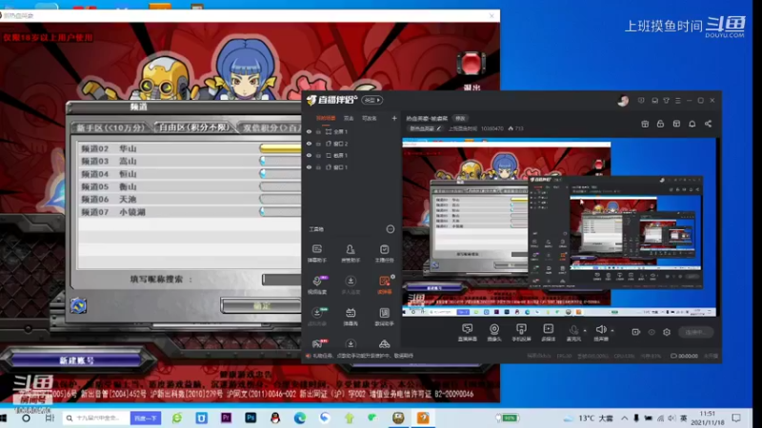Hide the 窗口 1 source via eye icon

pyautogui.click(x=309, y=167)
